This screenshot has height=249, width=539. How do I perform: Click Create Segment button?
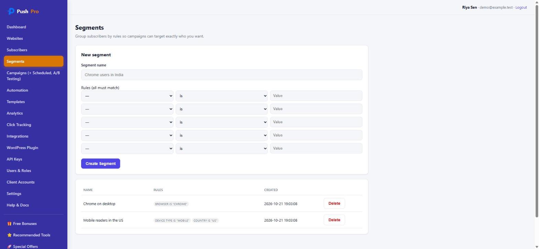pos(100,164)
